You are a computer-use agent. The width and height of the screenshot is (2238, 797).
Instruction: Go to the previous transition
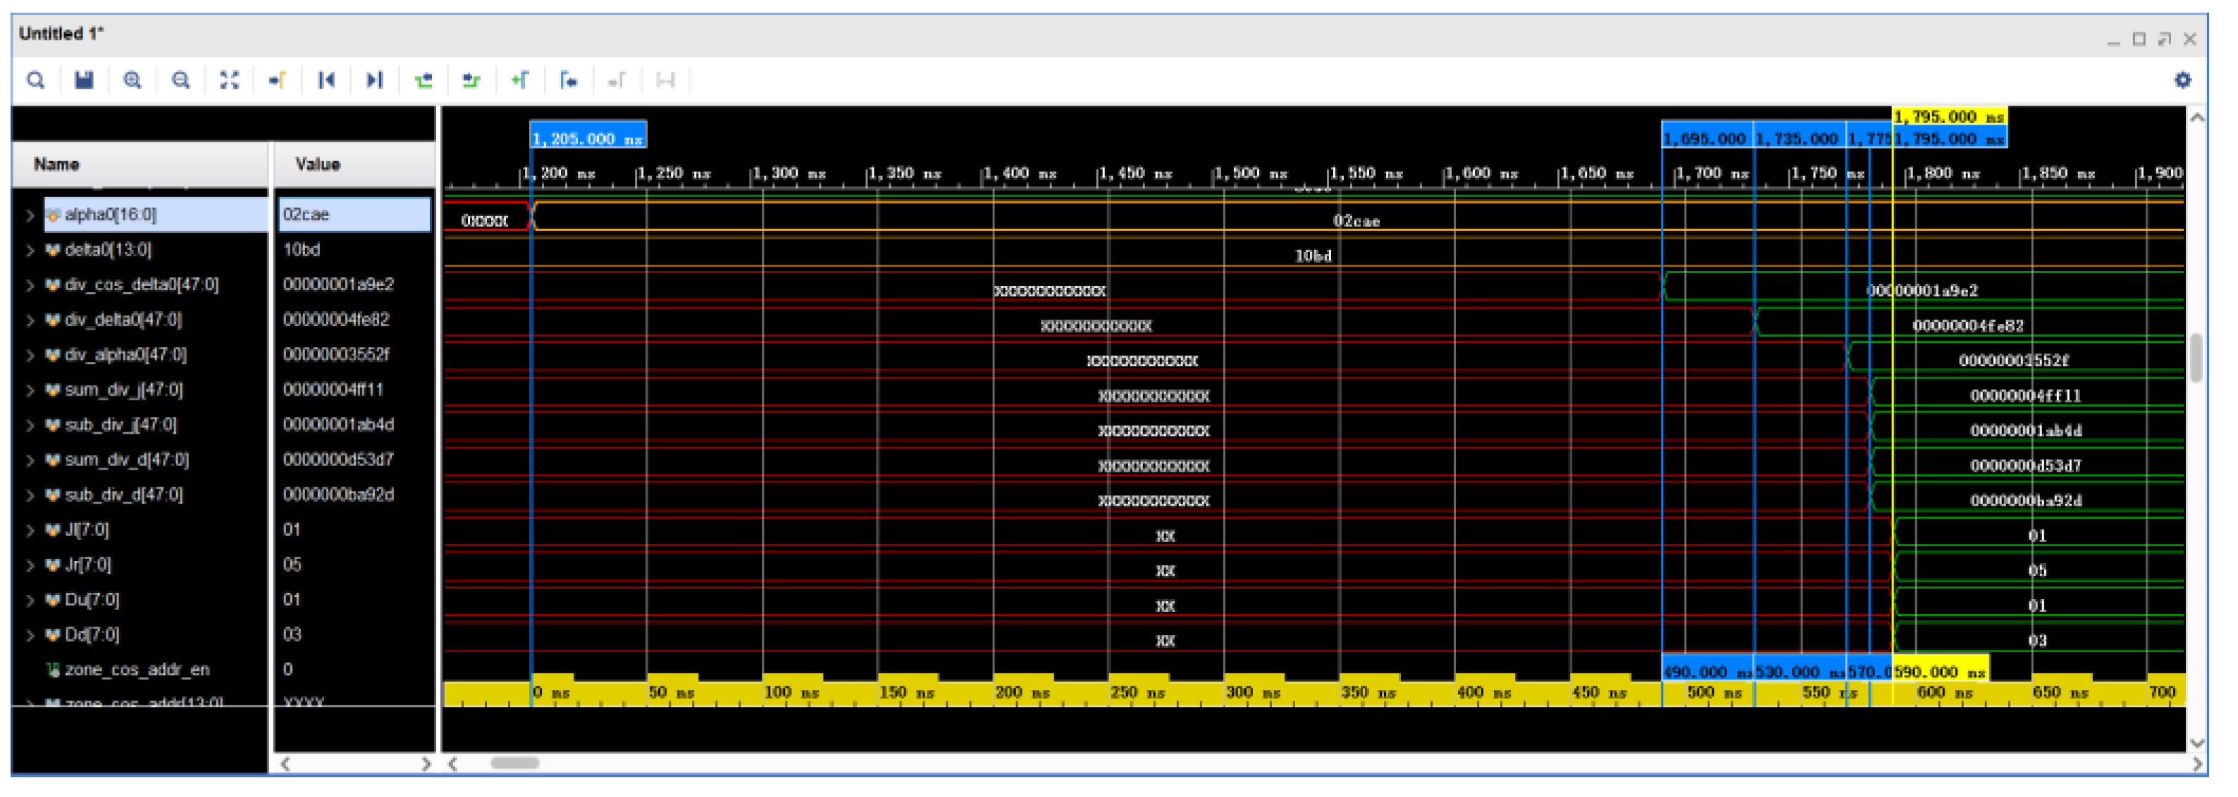click(x=423, y=81)
